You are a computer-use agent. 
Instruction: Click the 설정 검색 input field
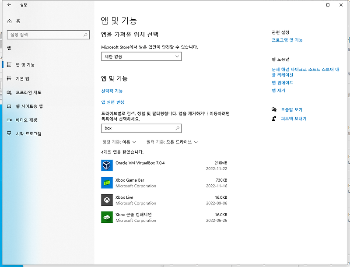click(x=48, y=35)
